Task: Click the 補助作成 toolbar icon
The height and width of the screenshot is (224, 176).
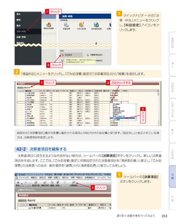Action: pos(45,182)
